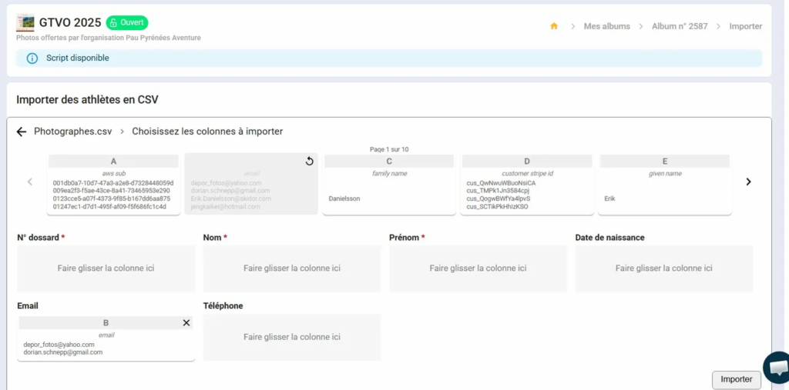The height and width of the screenshot is (390, 789).
Task: Go to next page of columns
Action: pos(747,182)
